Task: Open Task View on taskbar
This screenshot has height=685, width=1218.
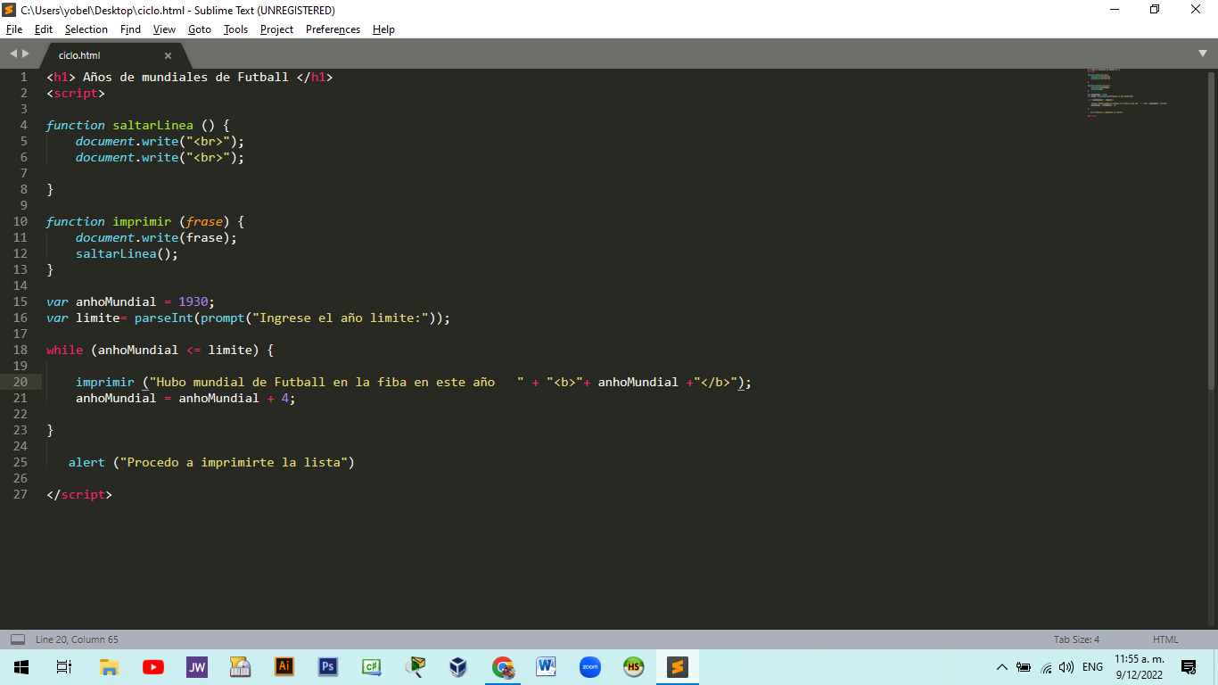Action: click(x=64, y=667)
